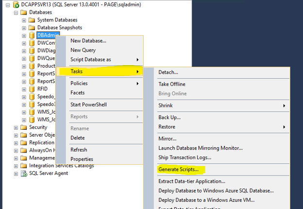Viewport: 303px width, 209px height.
Task: Expand the System Databases node
Action: click(x=24, y=20)
